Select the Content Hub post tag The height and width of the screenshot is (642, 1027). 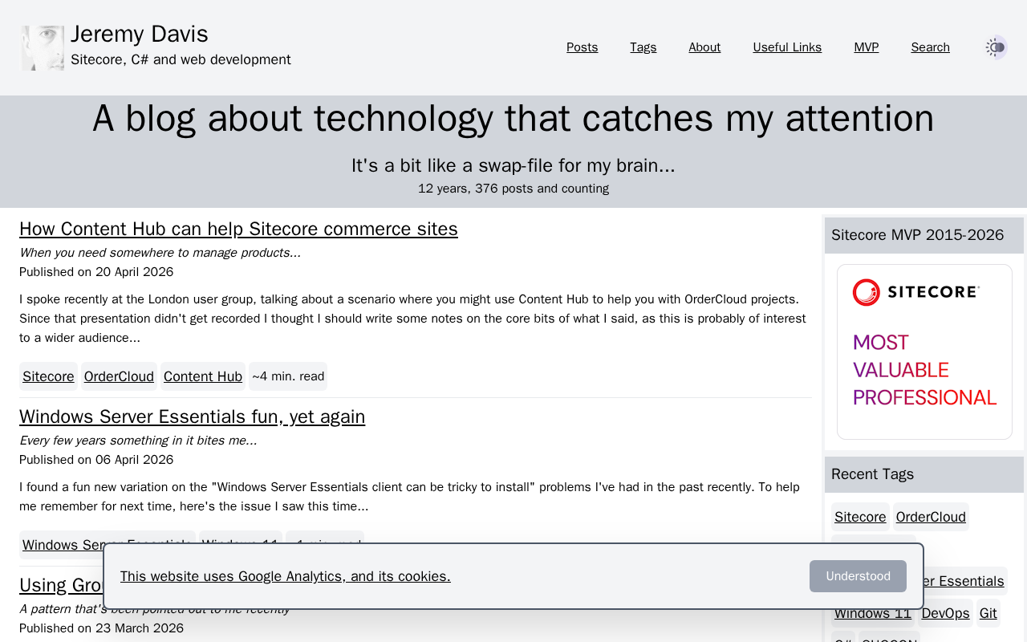203,376
